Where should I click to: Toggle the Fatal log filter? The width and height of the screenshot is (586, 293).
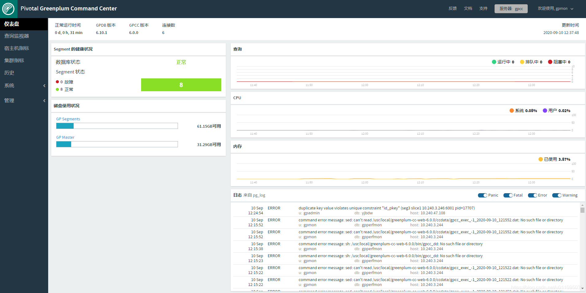(508, 195)
